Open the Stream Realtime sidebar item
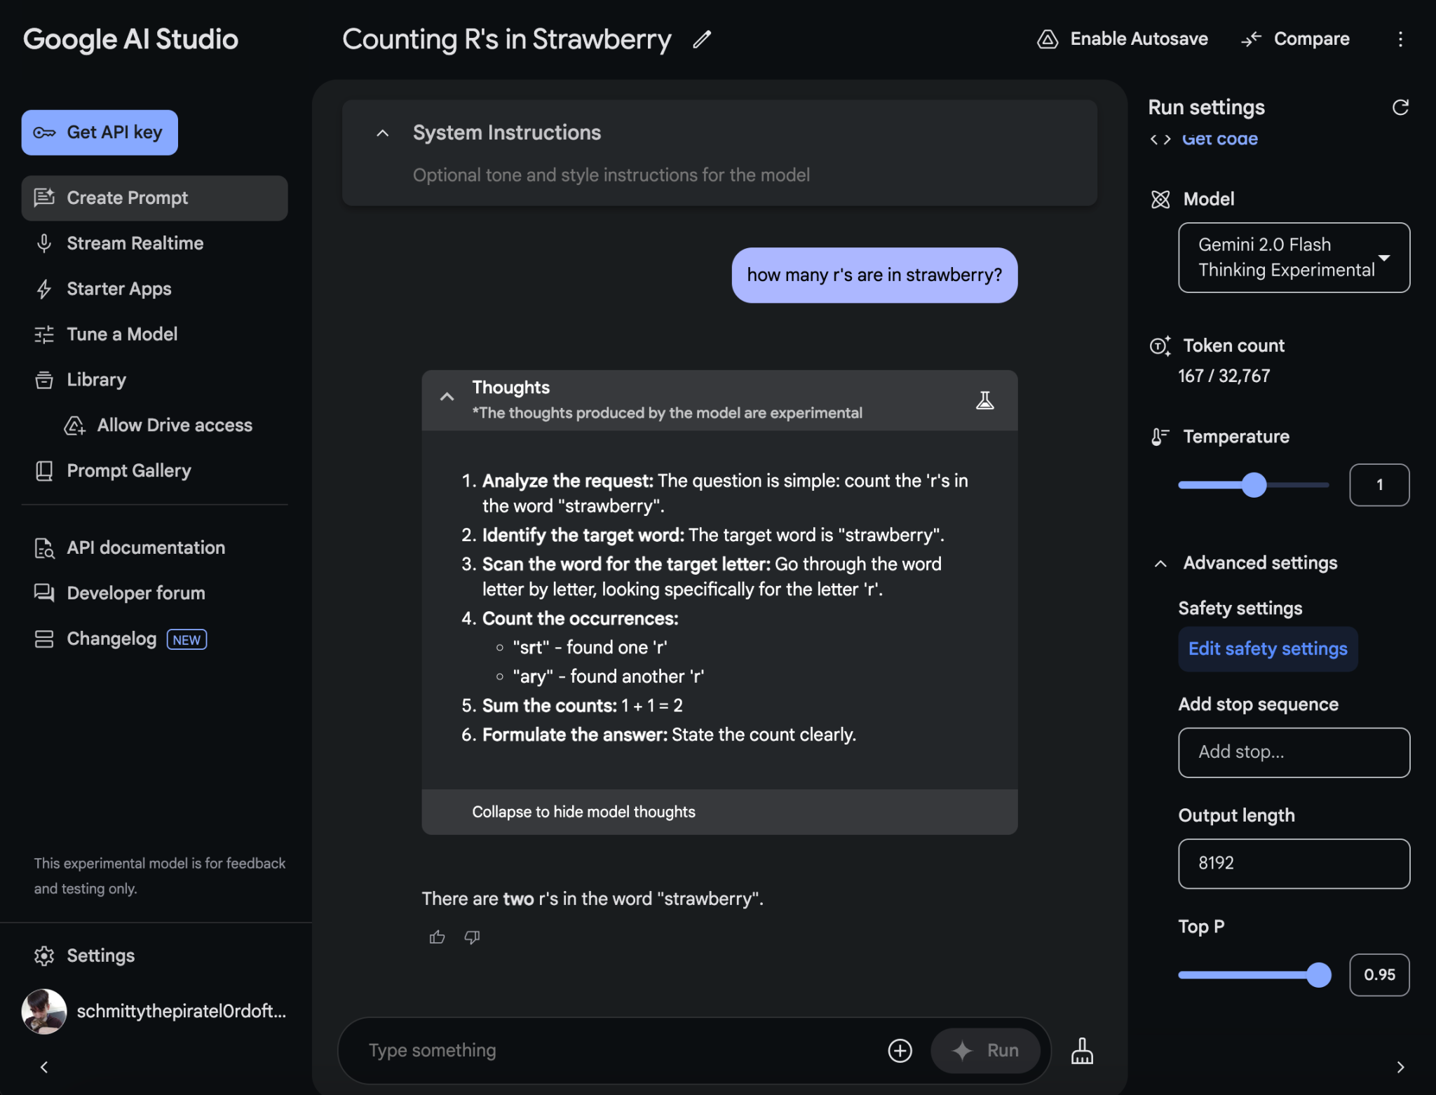Screen dimensions: 1436x1095 [135, 243]
